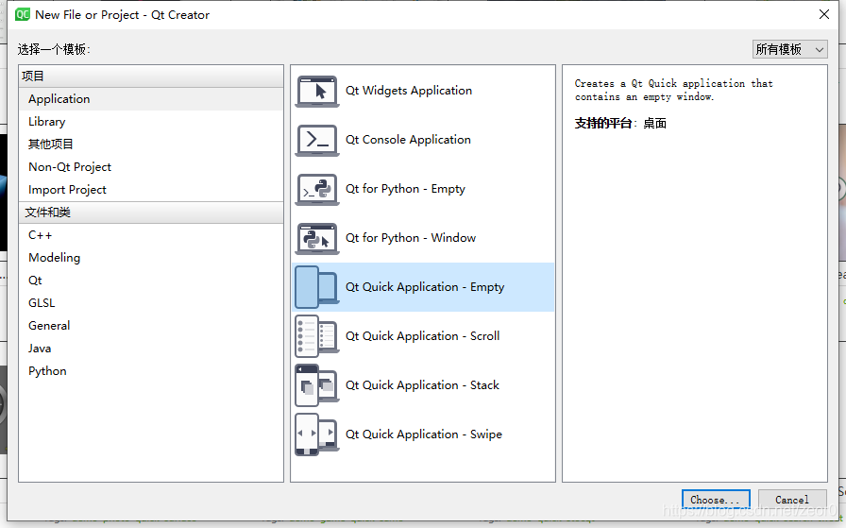Select the 其他项目 category
846x528 pixels.
tap(151, 145)
